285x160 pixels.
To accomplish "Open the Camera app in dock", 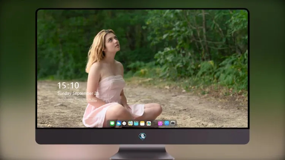I will click(173, 123).
